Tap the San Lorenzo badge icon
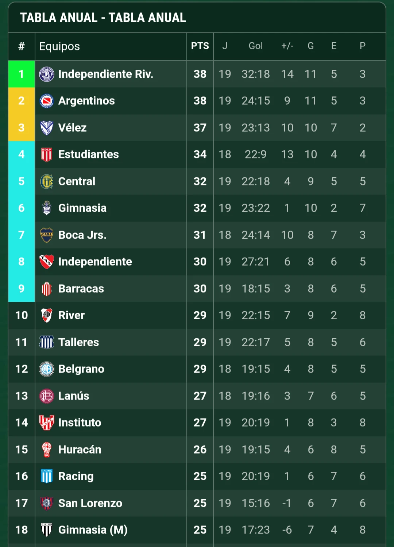The height and width of the screenshot is (547, 394). coord(47,503)
